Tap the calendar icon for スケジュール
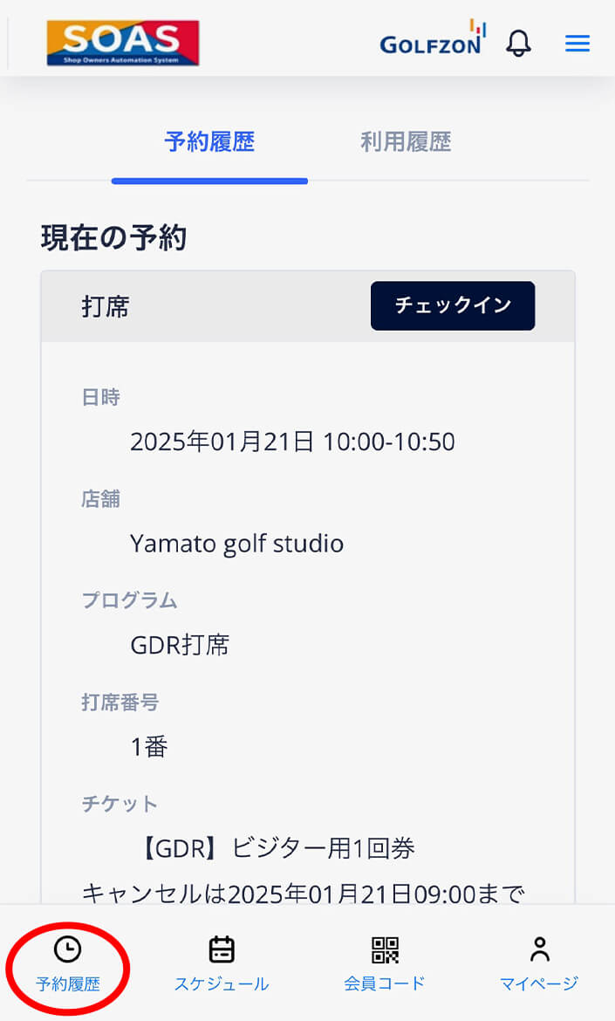The height and width of the screenshot is (1021, 615). tap(222, 949)
